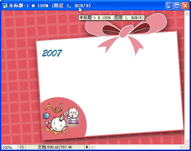The height and width of the screenshot is (151, 191).
Task: Click the zoom percentage field showing 100%
Action: click(9, 147)
